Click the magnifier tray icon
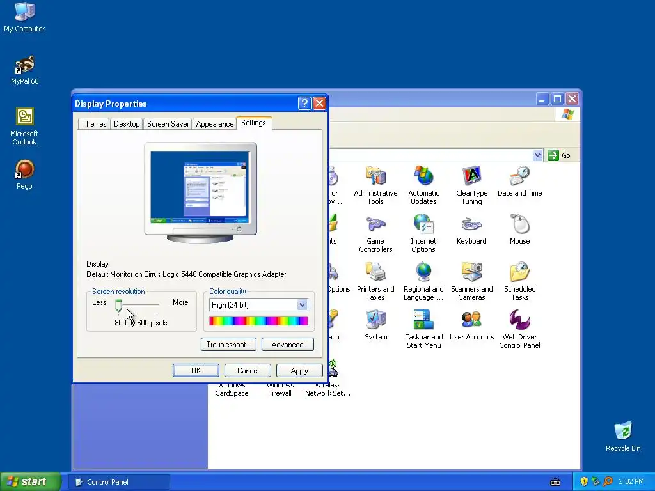Viewport: 655px width, 491px height. pyautogui.click(x=608, y=481)
